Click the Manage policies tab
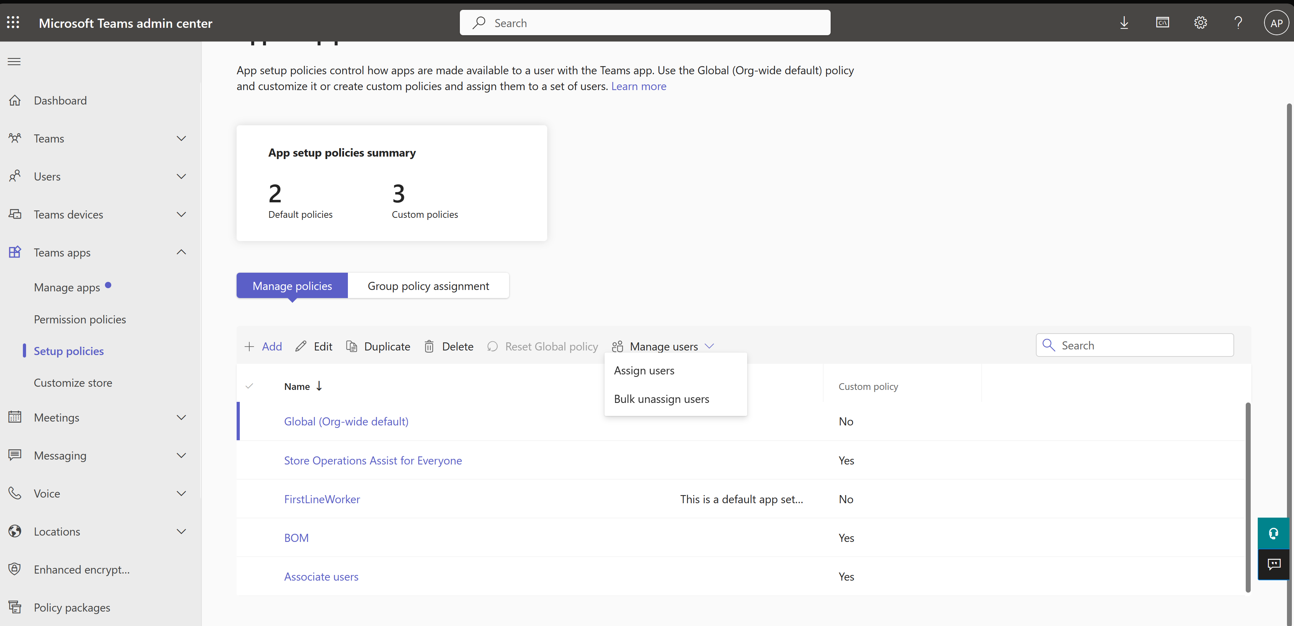1294x626 pixels. (292, 285)
